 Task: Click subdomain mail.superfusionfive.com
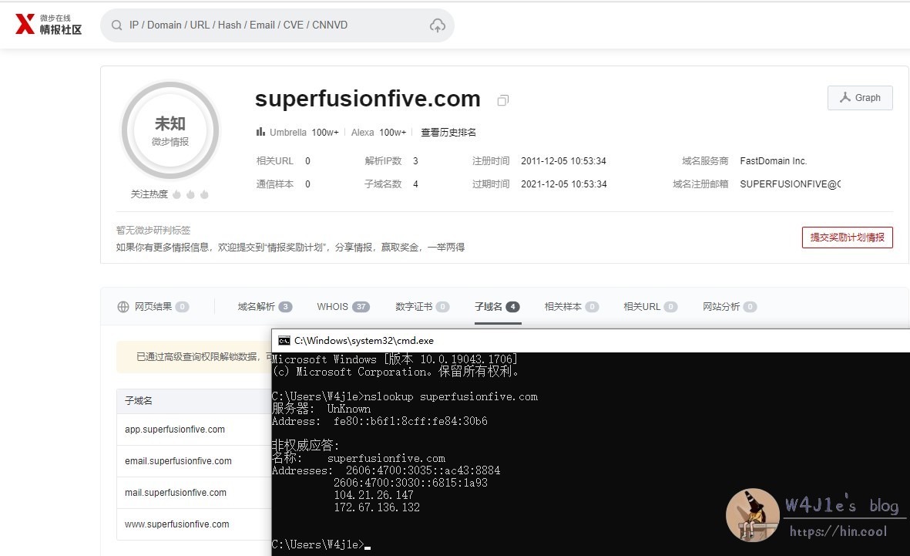(x=175, y=493)
